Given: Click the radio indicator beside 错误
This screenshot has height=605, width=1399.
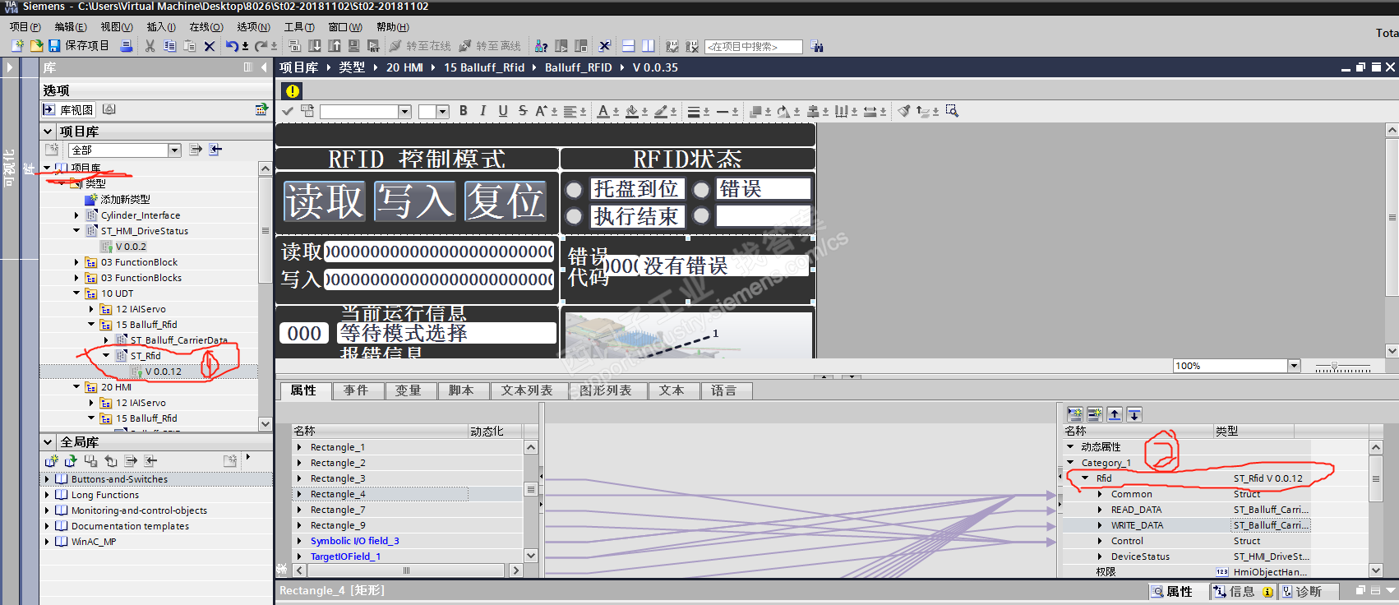Looking at the screenshot, I should tap(701, 190).
